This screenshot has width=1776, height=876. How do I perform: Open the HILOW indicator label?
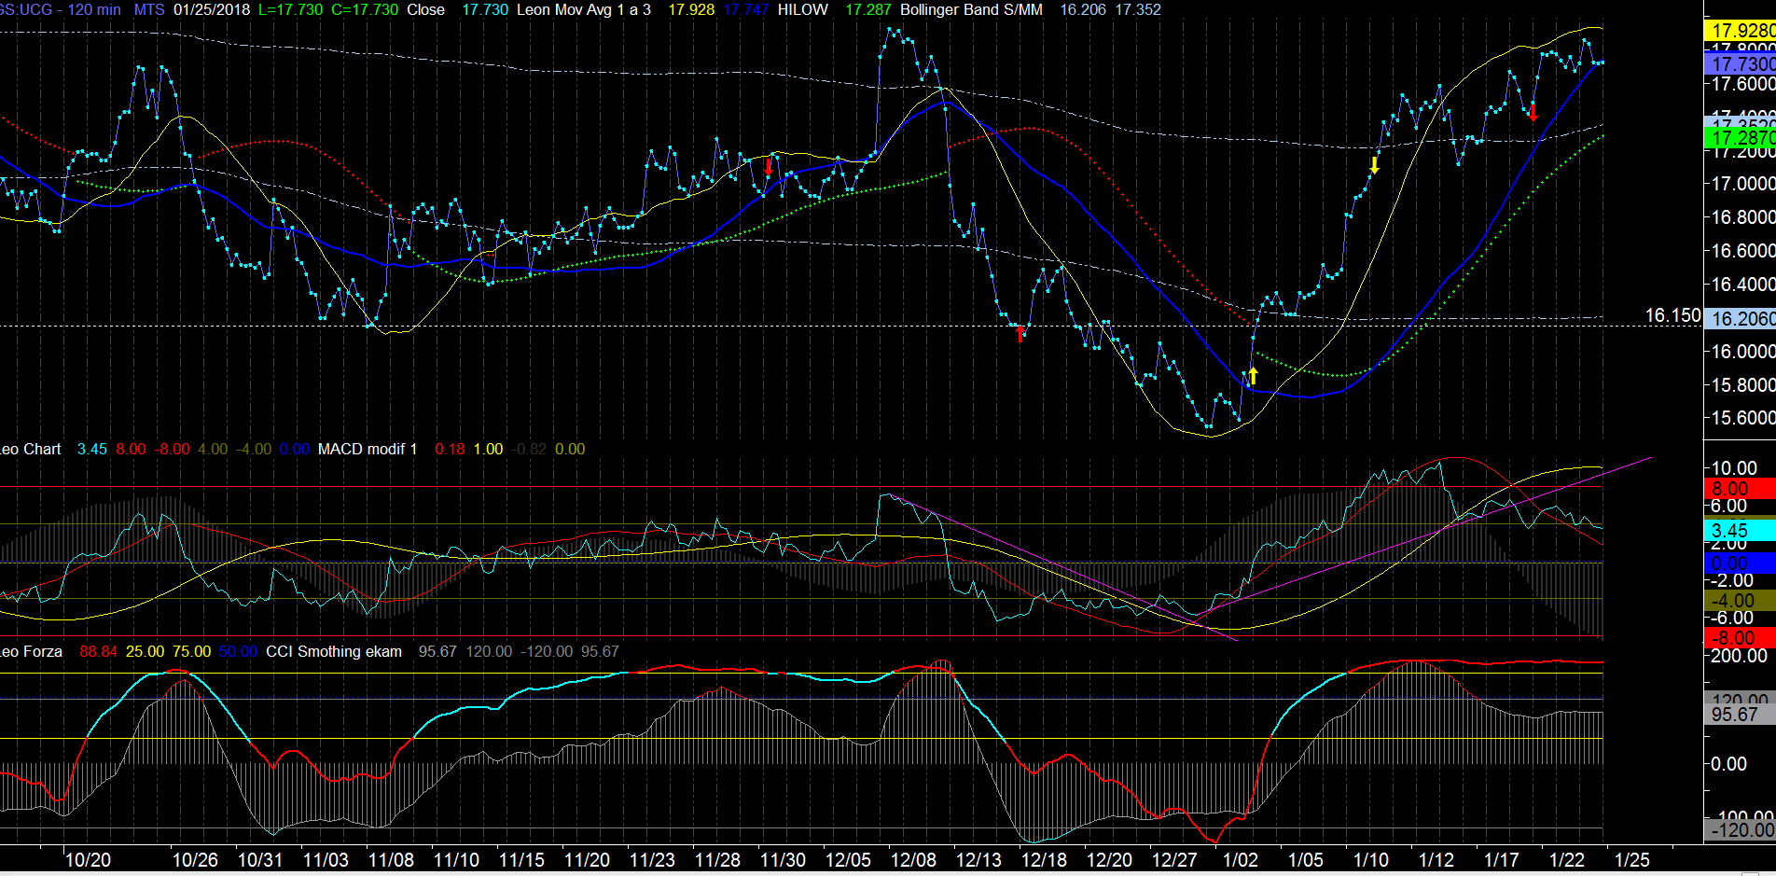point(803,9)
